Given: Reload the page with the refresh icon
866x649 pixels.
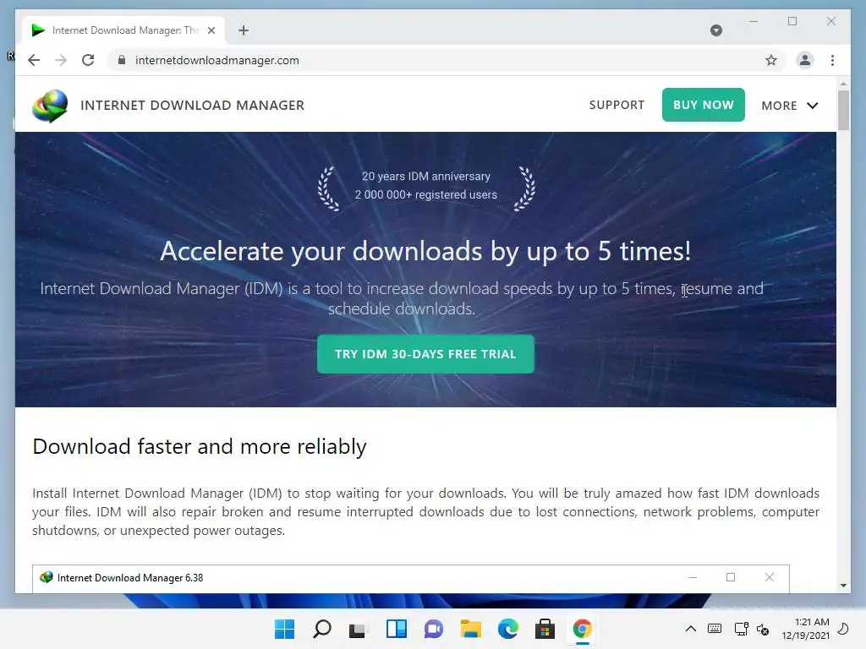Looking at the screenshot, I should 88,60.
